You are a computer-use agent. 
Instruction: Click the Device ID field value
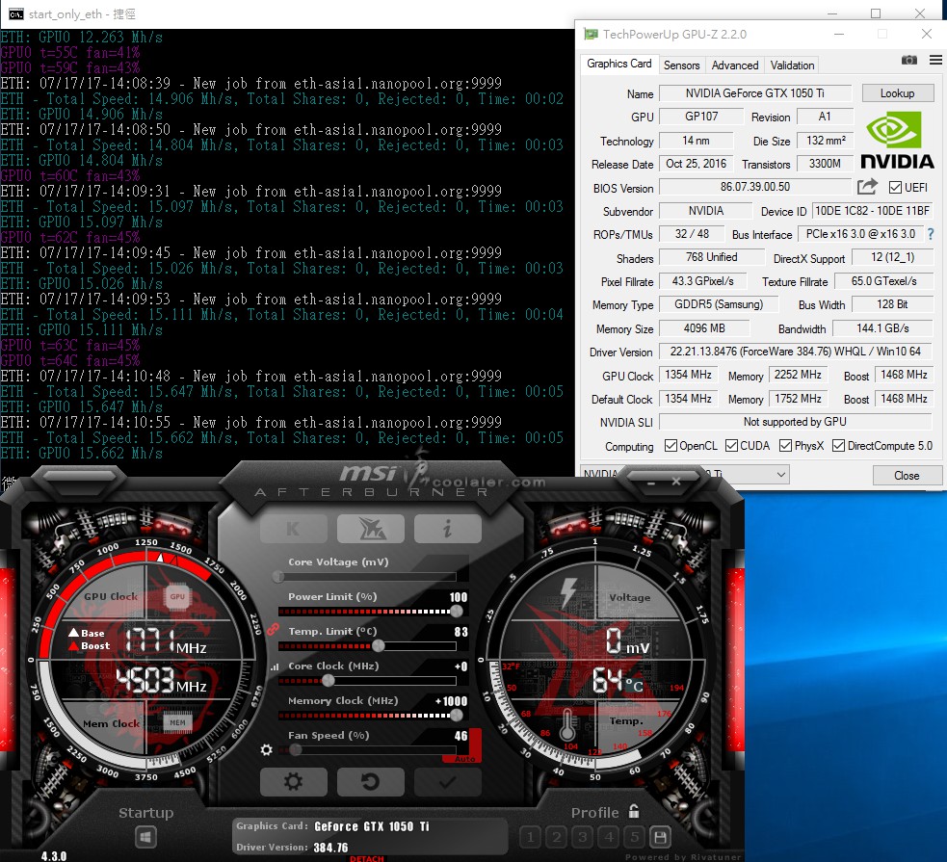coord(872,211)
